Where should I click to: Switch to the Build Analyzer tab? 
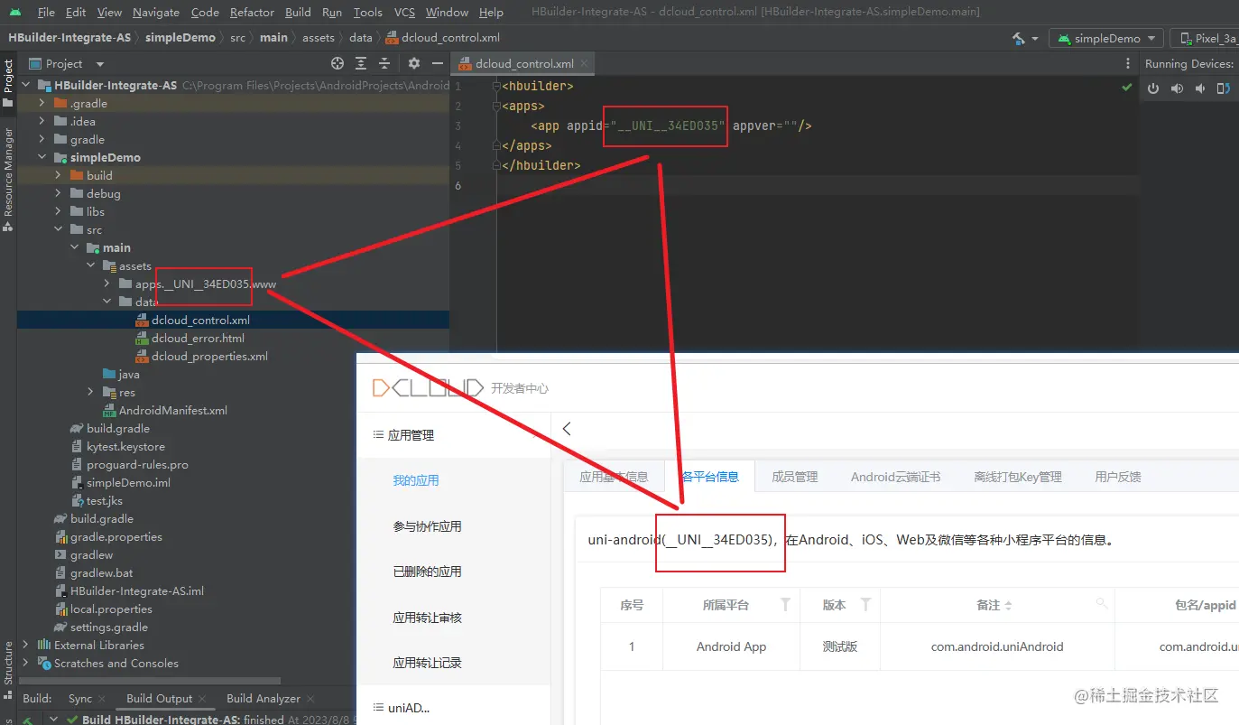point(264,699)
